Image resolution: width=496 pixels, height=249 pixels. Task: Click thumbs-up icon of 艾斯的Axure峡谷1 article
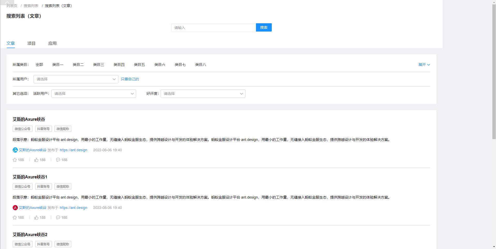[x=36, y=217]
